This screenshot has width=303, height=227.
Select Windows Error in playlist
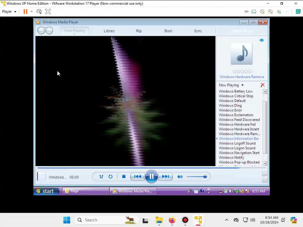230,110
